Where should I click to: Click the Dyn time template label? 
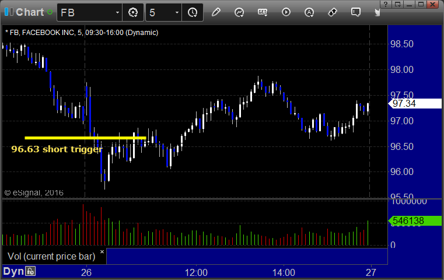(x=13, y=271)
